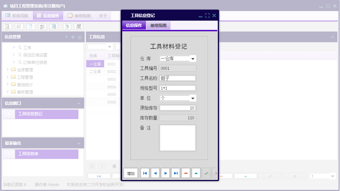Expand the 仓库管理 tree node
The height and width of the screenshot is (191, 340).
pyautogui.click(x=8, y=70)
